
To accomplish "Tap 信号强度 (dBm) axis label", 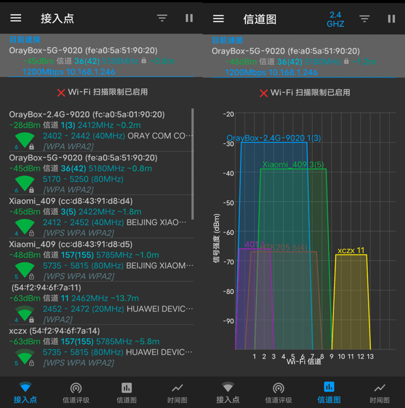I will [216, 238].
